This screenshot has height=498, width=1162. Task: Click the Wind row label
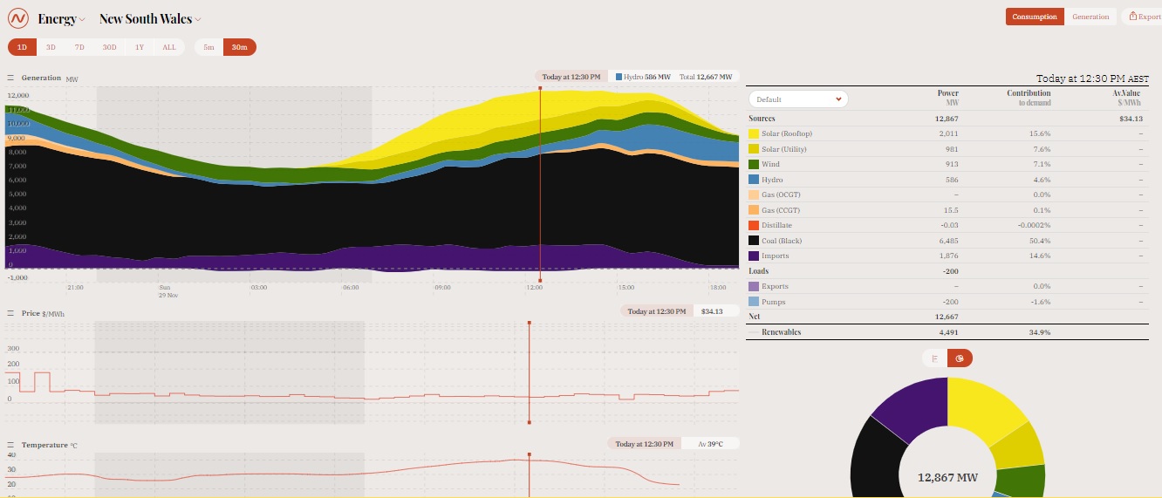tap(770, 164)
